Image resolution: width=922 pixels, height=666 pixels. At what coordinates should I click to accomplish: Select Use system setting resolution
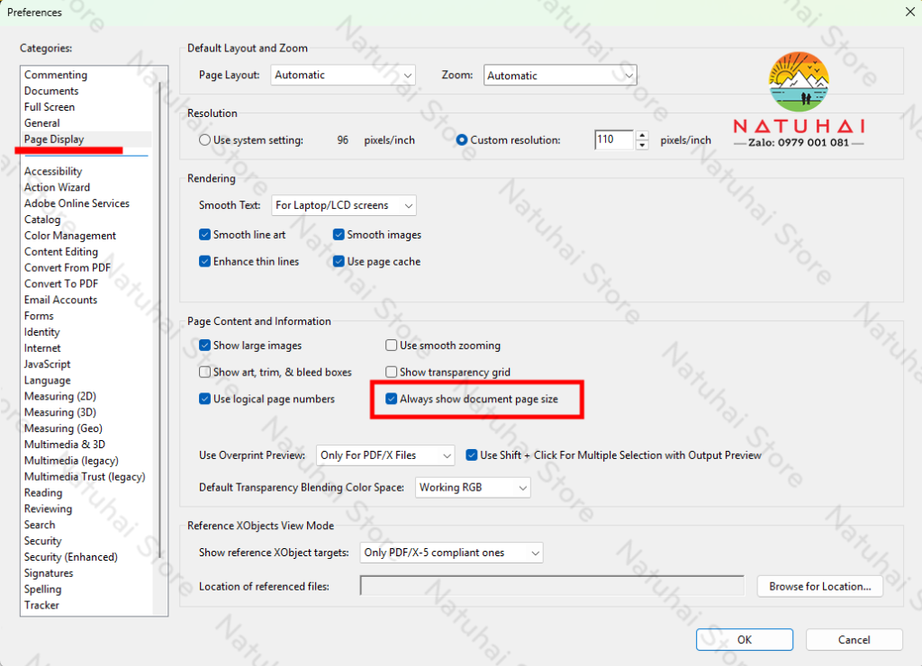pos(204,139)
